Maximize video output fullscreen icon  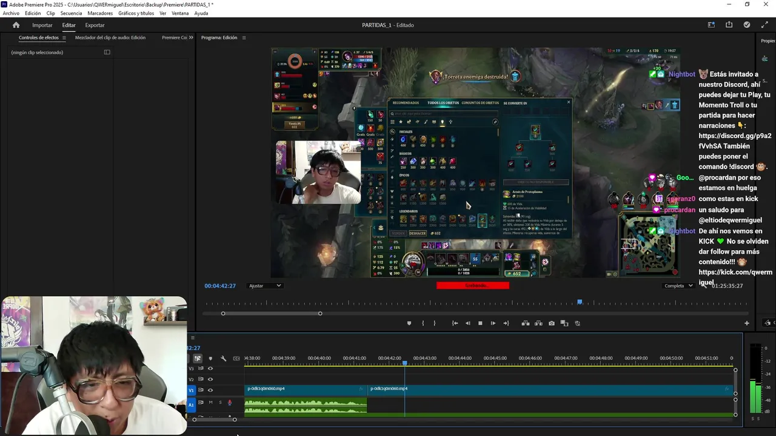(764, 25)
